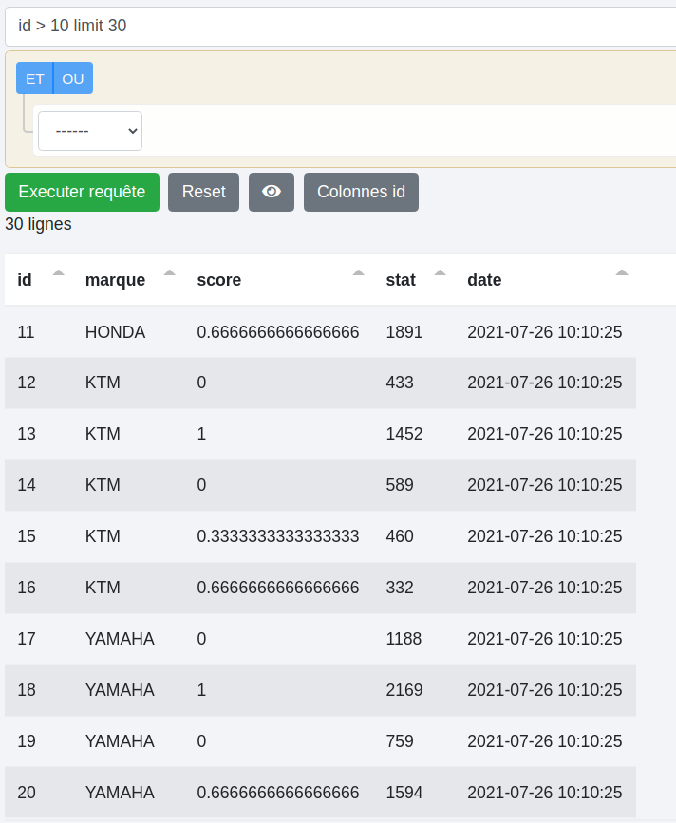
Task: Sort by marque column arrow
Action: tap(170, 273)
